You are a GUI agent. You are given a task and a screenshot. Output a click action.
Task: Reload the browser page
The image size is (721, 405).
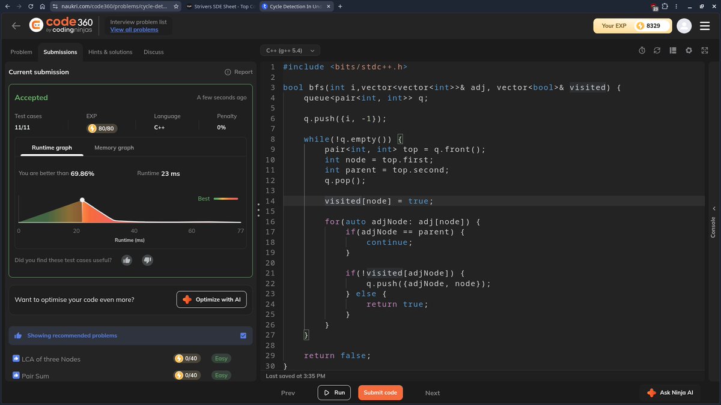point(30,6)
